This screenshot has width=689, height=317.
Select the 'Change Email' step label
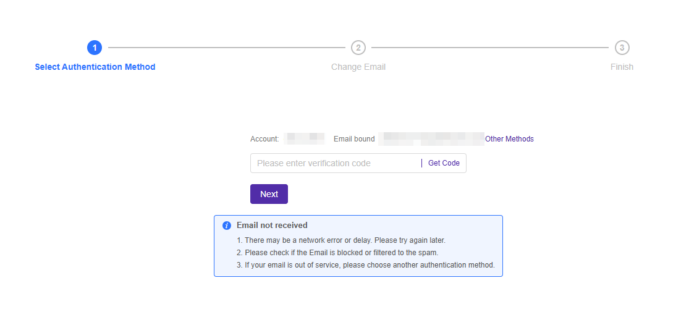pos(358,67)
